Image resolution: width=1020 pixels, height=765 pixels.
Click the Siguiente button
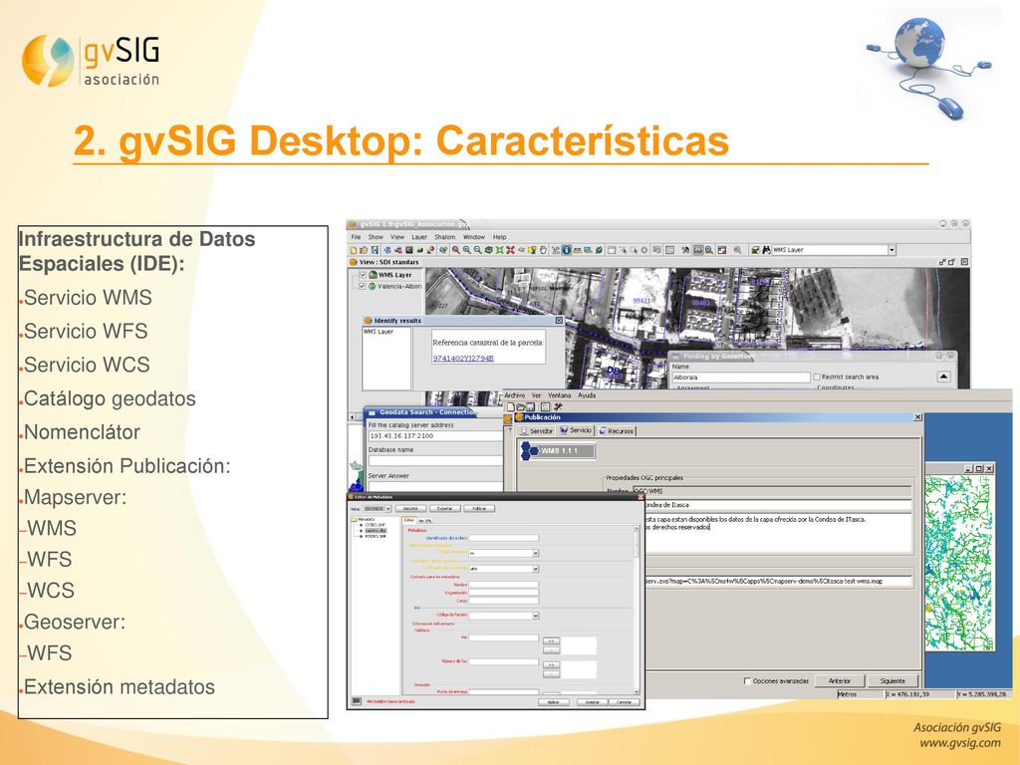tap(893, 681)
